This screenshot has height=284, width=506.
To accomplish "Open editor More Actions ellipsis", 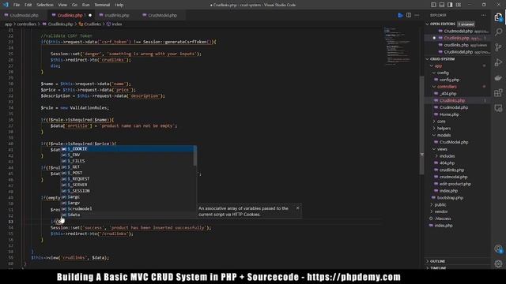I will [x=417, y=15].
